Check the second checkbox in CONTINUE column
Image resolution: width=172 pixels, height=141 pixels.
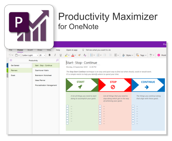pos(133,108)
